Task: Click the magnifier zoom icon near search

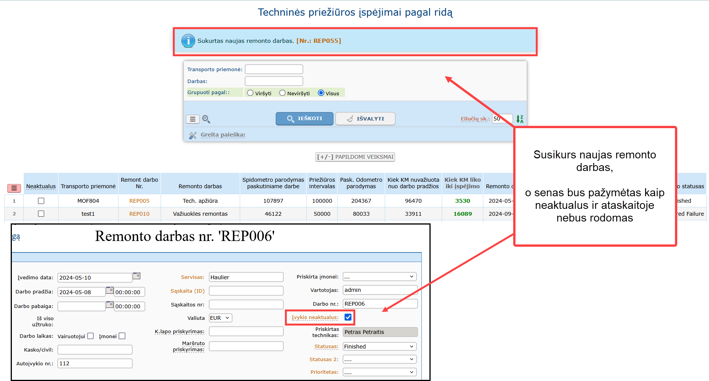Action: pos(206,119)
